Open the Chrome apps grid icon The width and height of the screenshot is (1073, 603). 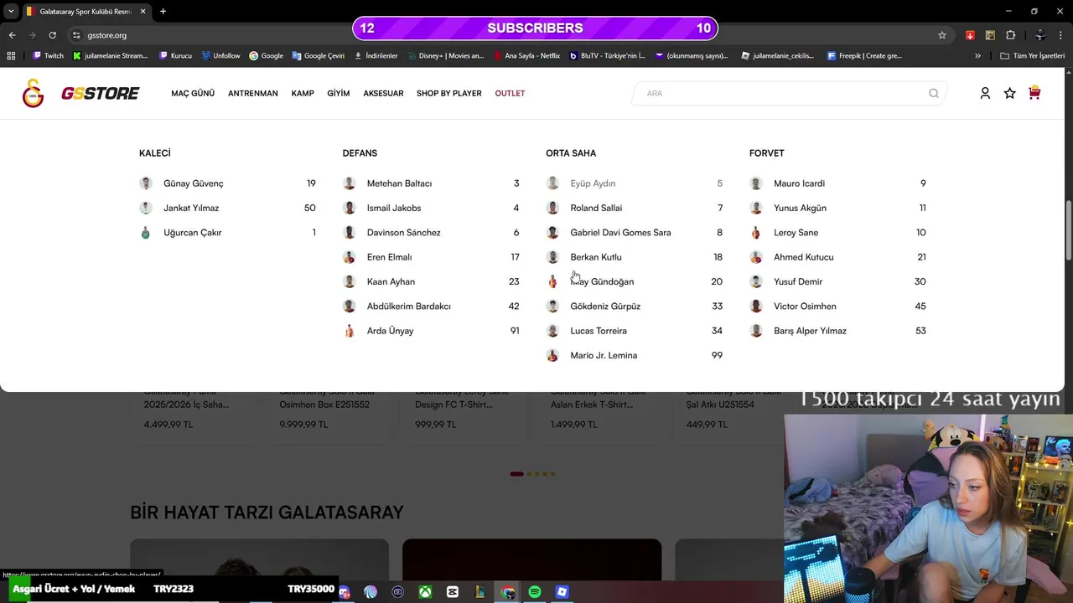click(11, 56)
